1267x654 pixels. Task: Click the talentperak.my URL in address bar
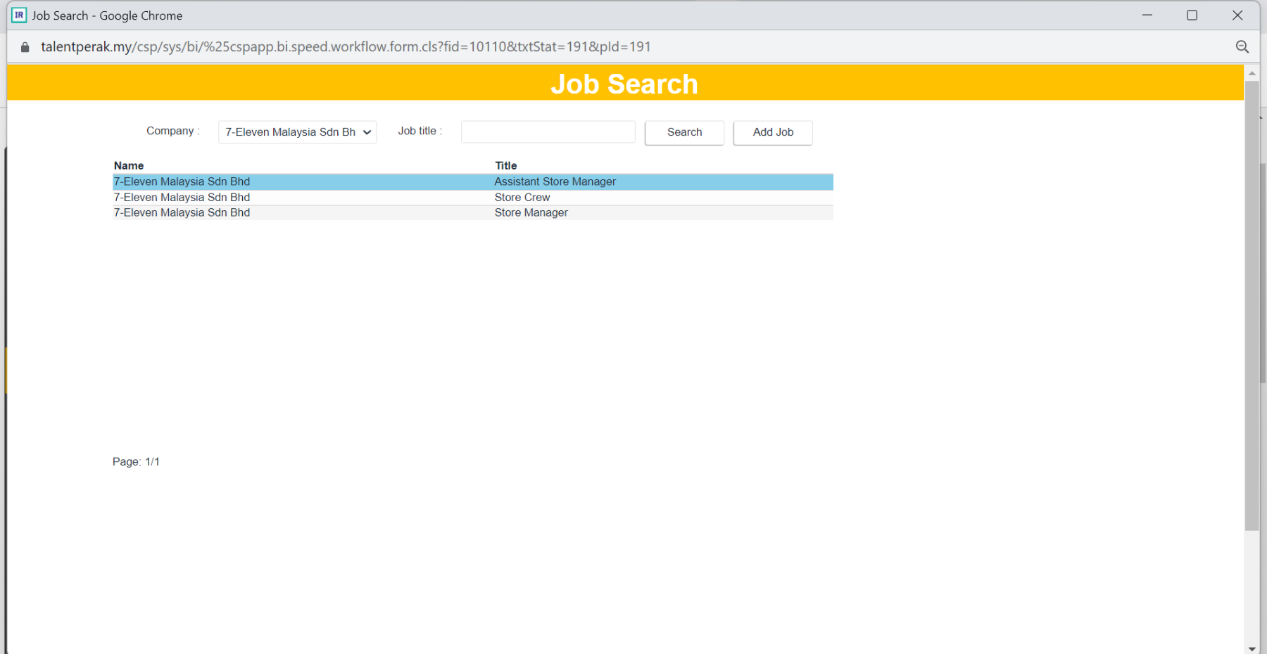[345, 47]
